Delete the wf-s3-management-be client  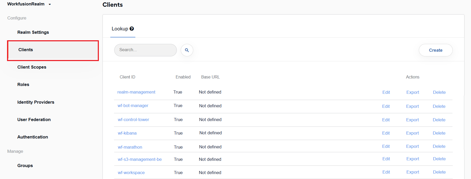439,159
